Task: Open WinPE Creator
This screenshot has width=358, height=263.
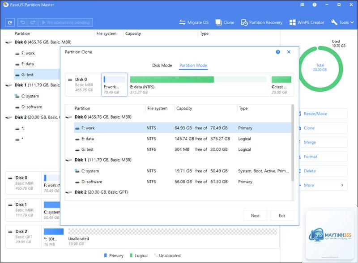Action: 307,22
